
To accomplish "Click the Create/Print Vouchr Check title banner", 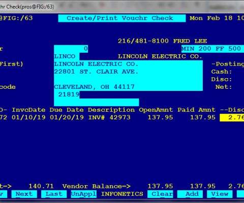I will (x=122, y=18).
